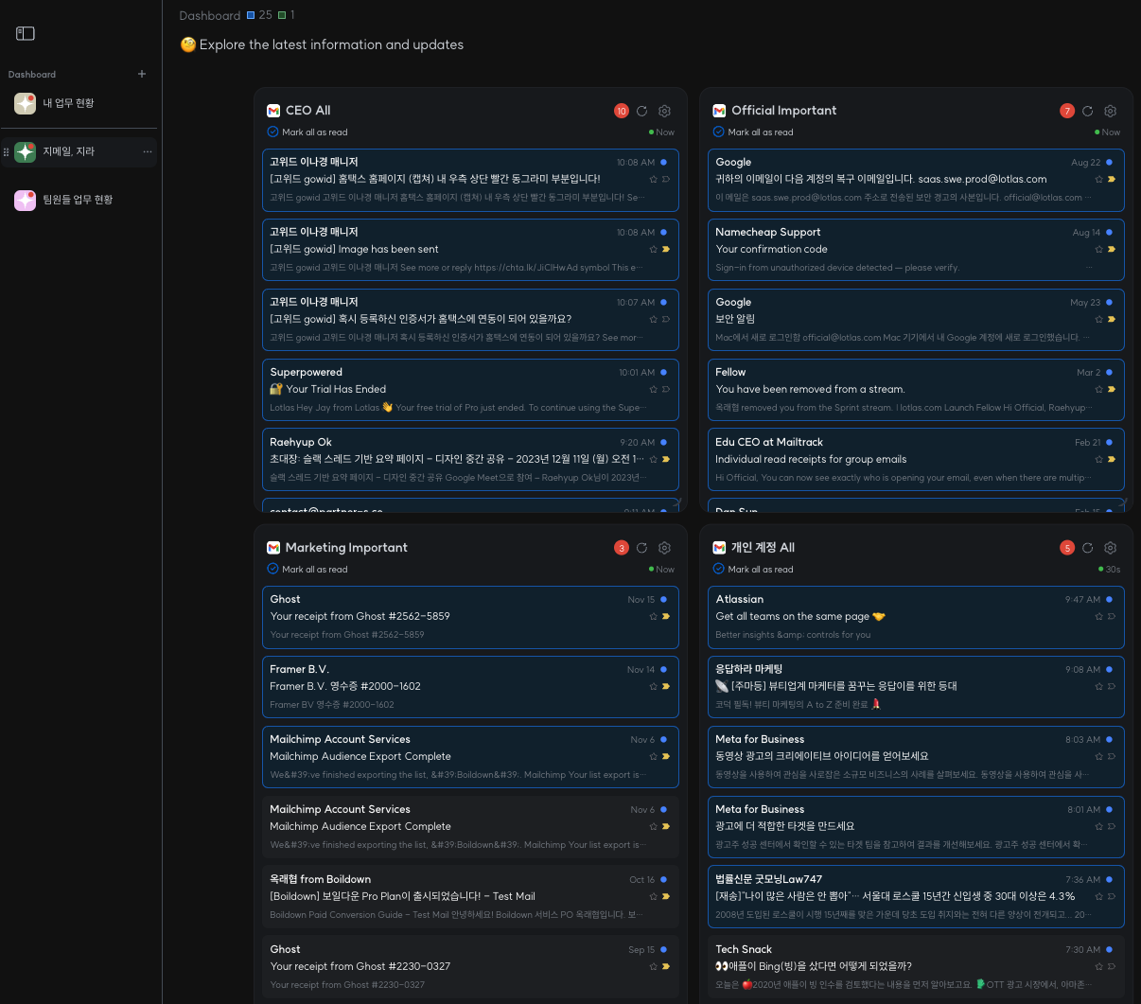Toggle unread dot on Superpowered email
Screen dimensions: 1141x1004
[663, 372]
